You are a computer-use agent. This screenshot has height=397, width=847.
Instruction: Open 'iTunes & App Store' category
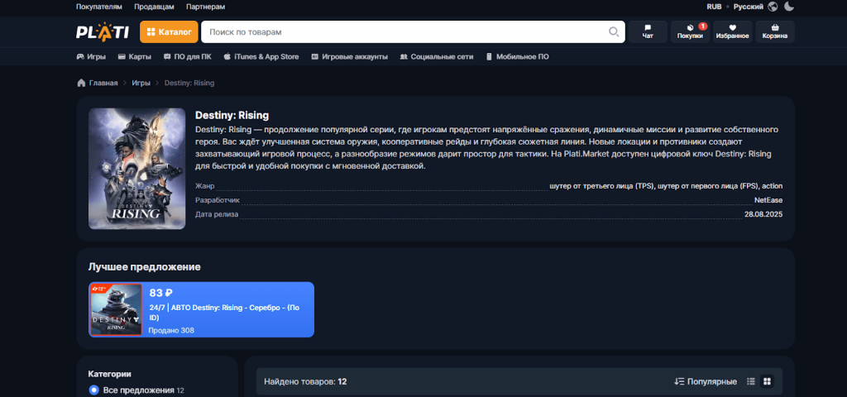pyautogui.click(x=260, y=57)
